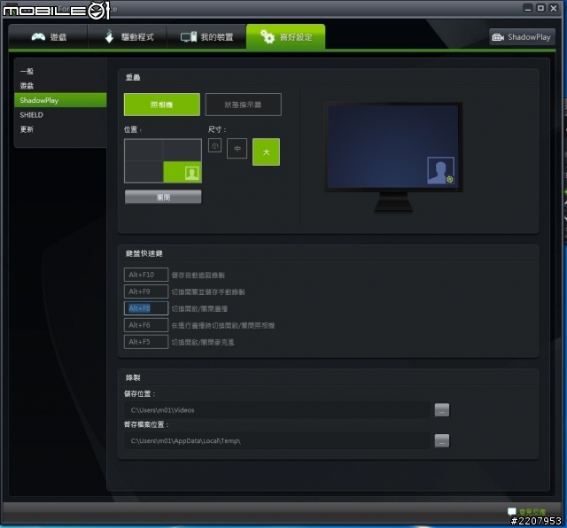The width and height of the screenshot is (567, 528).
Task: Switch to the Drivers tab
Action: (x=128, y=37)
